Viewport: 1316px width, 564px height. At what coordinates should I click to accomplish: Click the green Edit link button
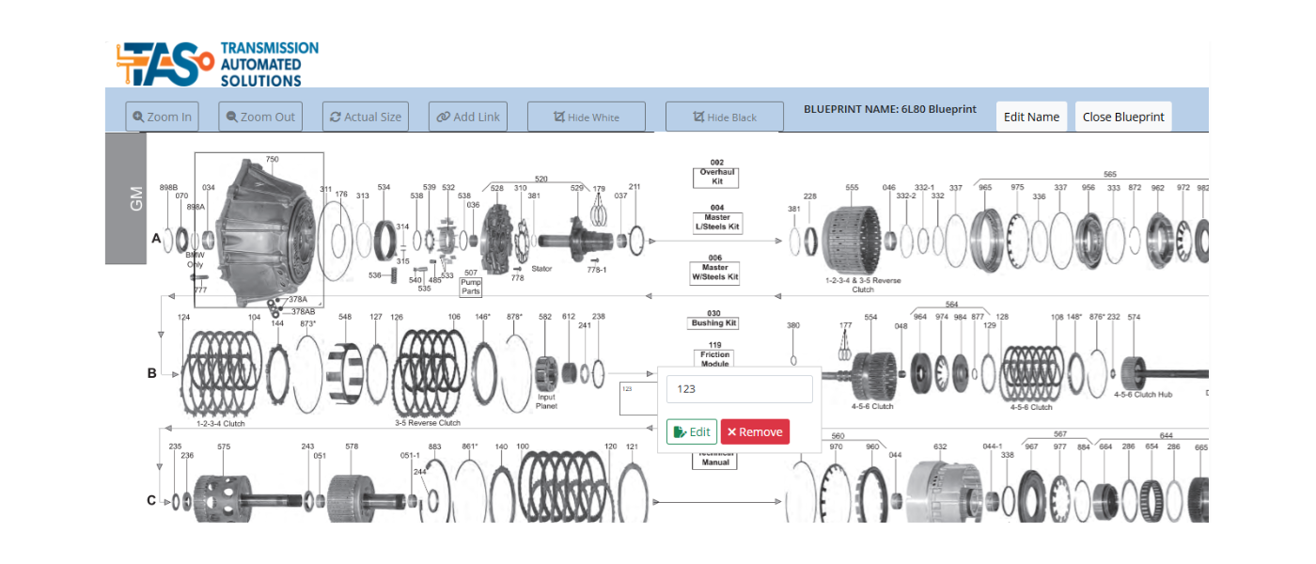pyautogui.click(x=691, y=431)
